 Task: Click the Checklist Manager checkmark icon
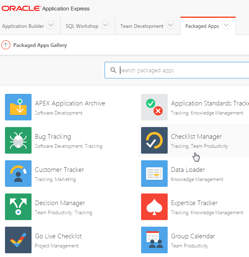click(x=154, y=140)
